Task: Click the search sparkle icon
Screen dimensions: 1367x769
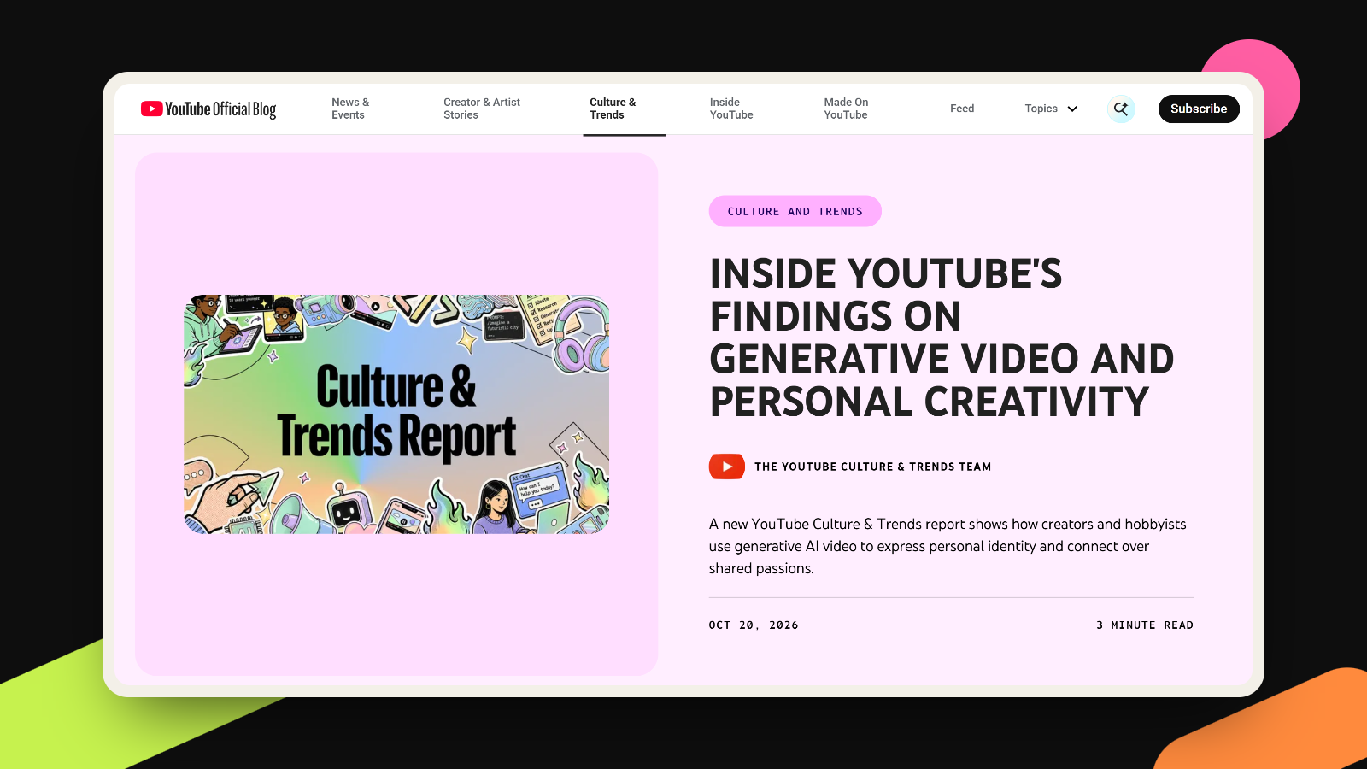Action: [x=1121, y=109]
